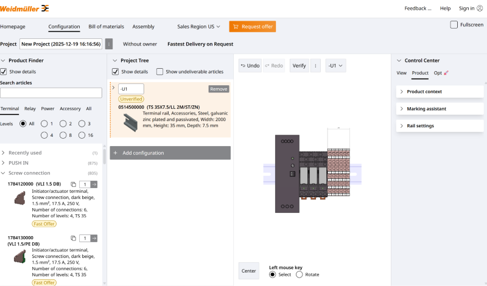Click the project options three-dot button
Screen dimensions: 487x286
click(x=109, y=44)
